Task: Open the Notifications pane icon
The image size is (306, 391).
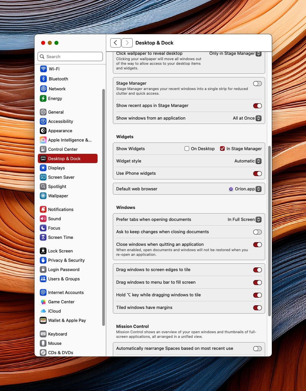Action: point(43,210)
